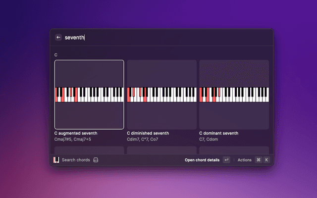The height and width of the screenshot is (198, 317).
Task: Select the C augmented seventh chord tile
Action: (x=89, y=74)
